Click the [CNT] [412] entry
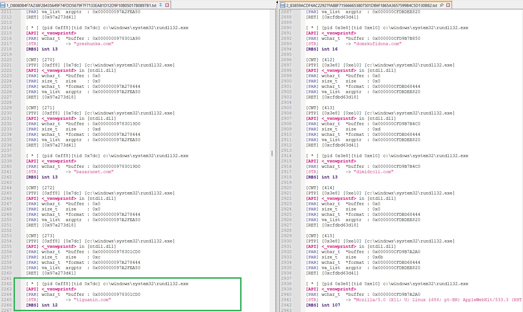523x312 pixels. point(320,60)
